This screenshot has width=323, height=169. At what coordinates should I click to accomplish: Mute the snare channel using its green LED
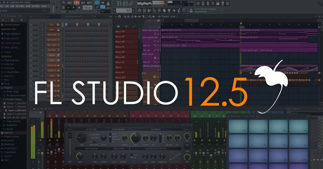point(31,30)
